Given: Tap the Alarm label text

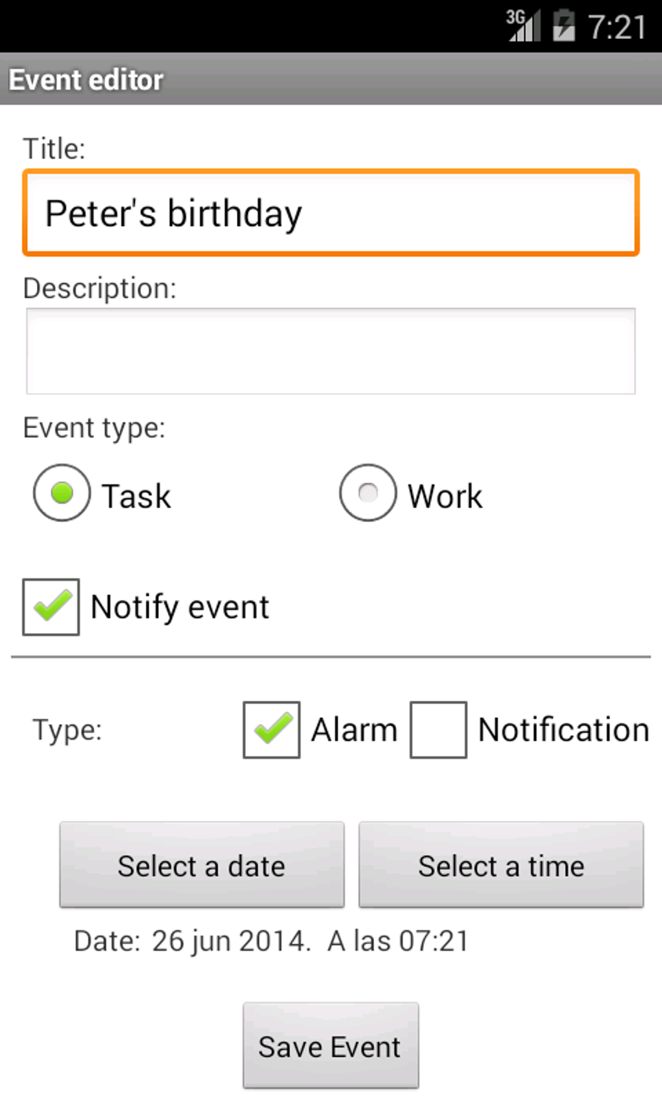Looking at the screenshot, I should tap(354, 730).
